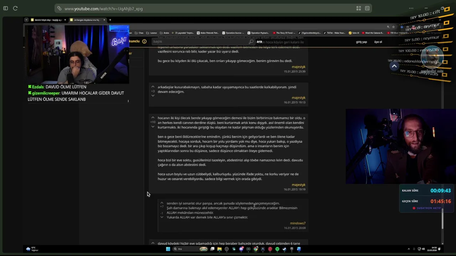456x256 pixels.
Task: Open the Lazarus bookmark folder
Action: 152,33
